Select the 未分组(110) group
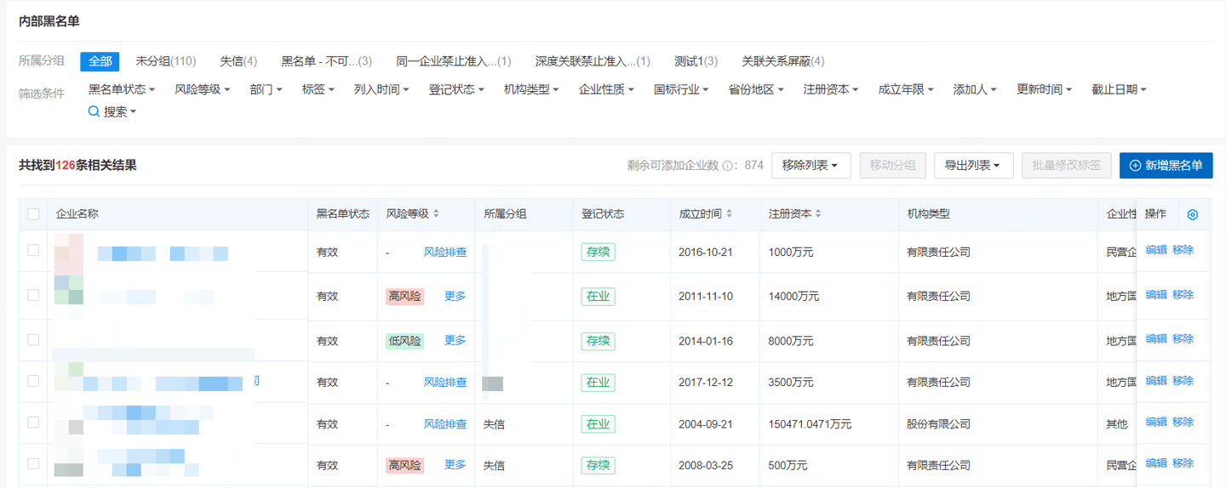1226x488 pixels. click(165, 61)
